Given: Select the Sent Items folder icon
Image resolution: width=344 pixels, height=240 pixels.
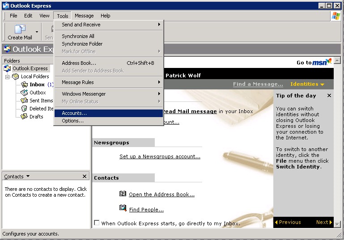Looking at the screenshot, I should pos(24,101).
